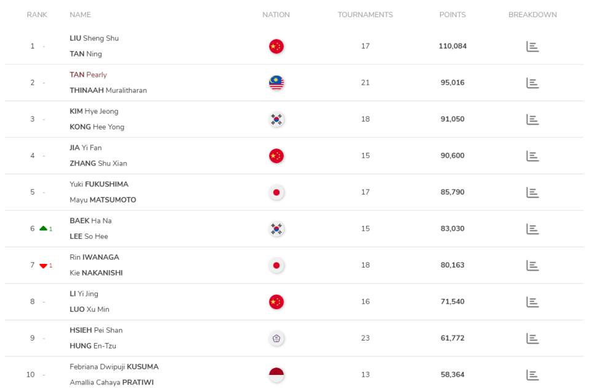The height and width of the screenshot is (389, 590).
Task: Click Chinese Taipei flag in rank 9 row
Action: click(277, 338)
